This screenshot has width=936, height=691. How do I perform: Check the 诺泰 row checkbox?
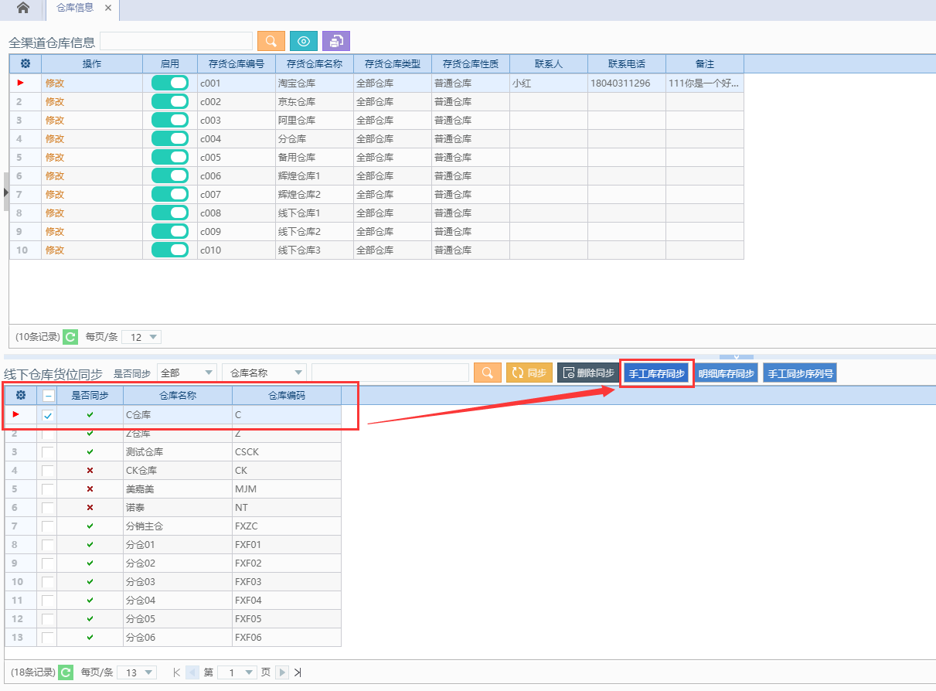coord(48,508)
